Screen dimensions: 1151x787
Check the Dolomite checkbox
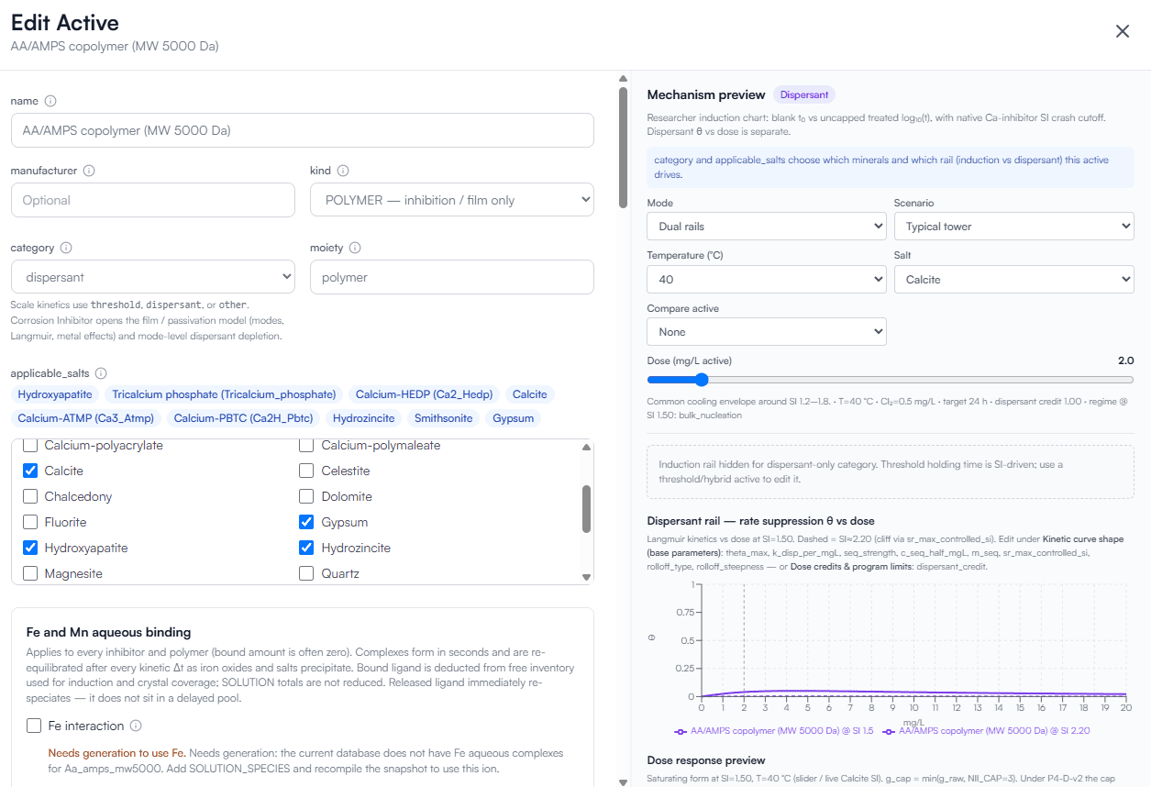[x=307, y=496]
